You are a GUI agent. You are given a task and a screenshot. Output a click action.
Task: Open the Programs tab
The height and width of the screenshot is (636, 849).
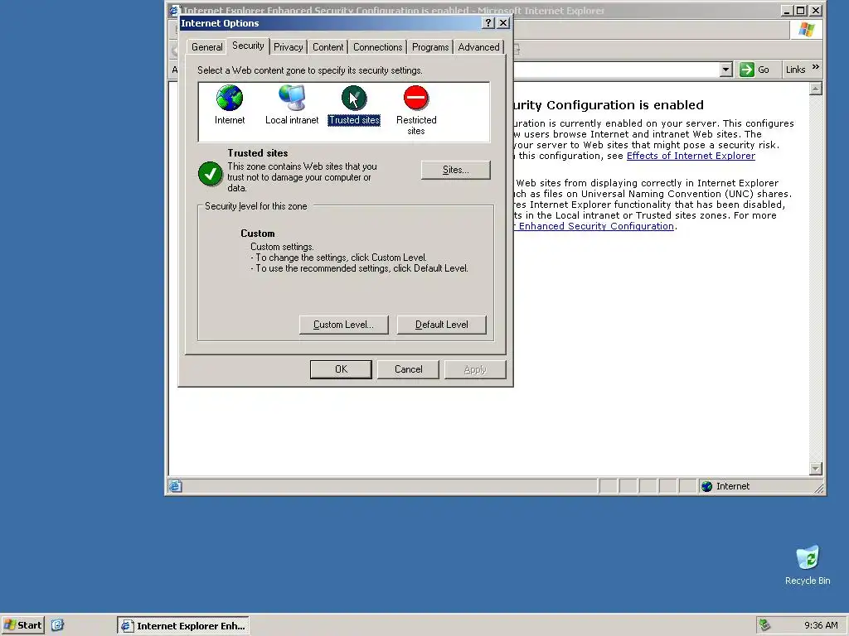[x=430, y=47]
